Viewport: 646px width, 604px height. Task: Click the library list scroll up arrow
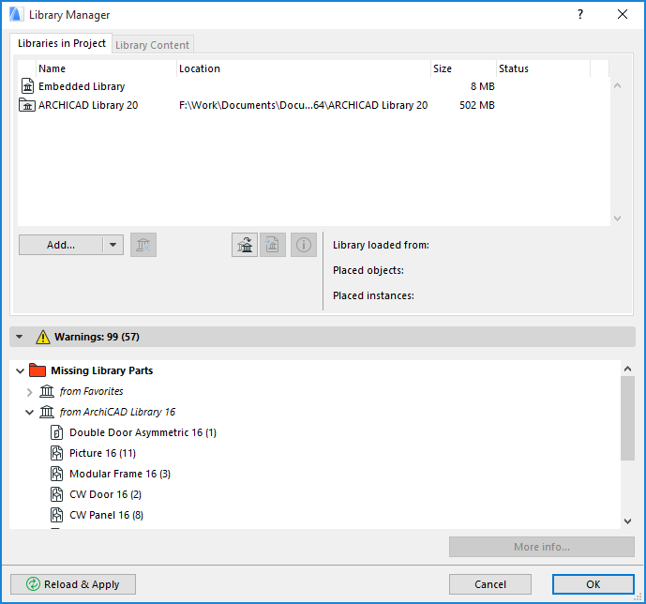(617, 85)
